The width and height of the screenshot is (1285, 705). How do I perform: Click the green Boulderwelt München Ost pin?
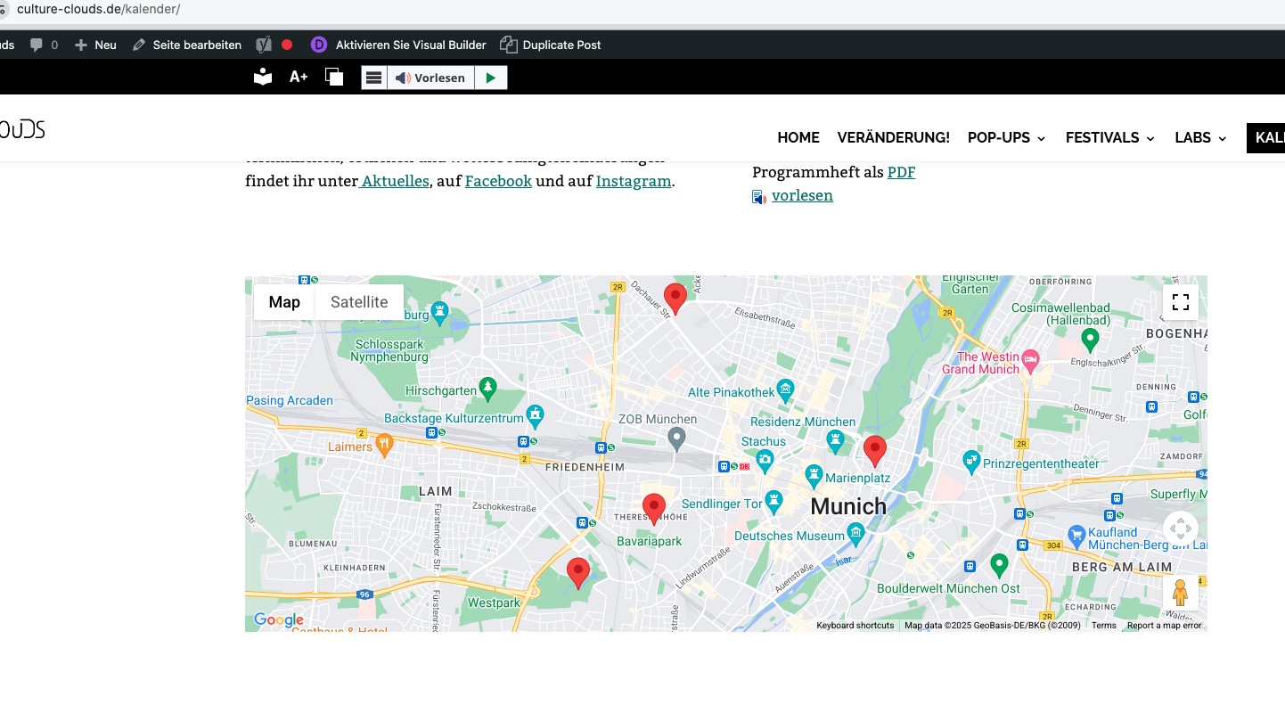1000,565
